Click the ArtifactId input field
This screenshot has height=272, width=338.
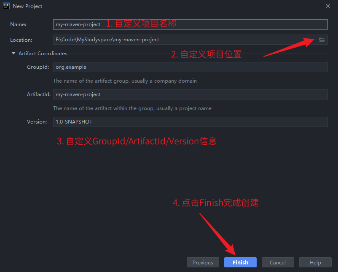[x=190, y=94]
